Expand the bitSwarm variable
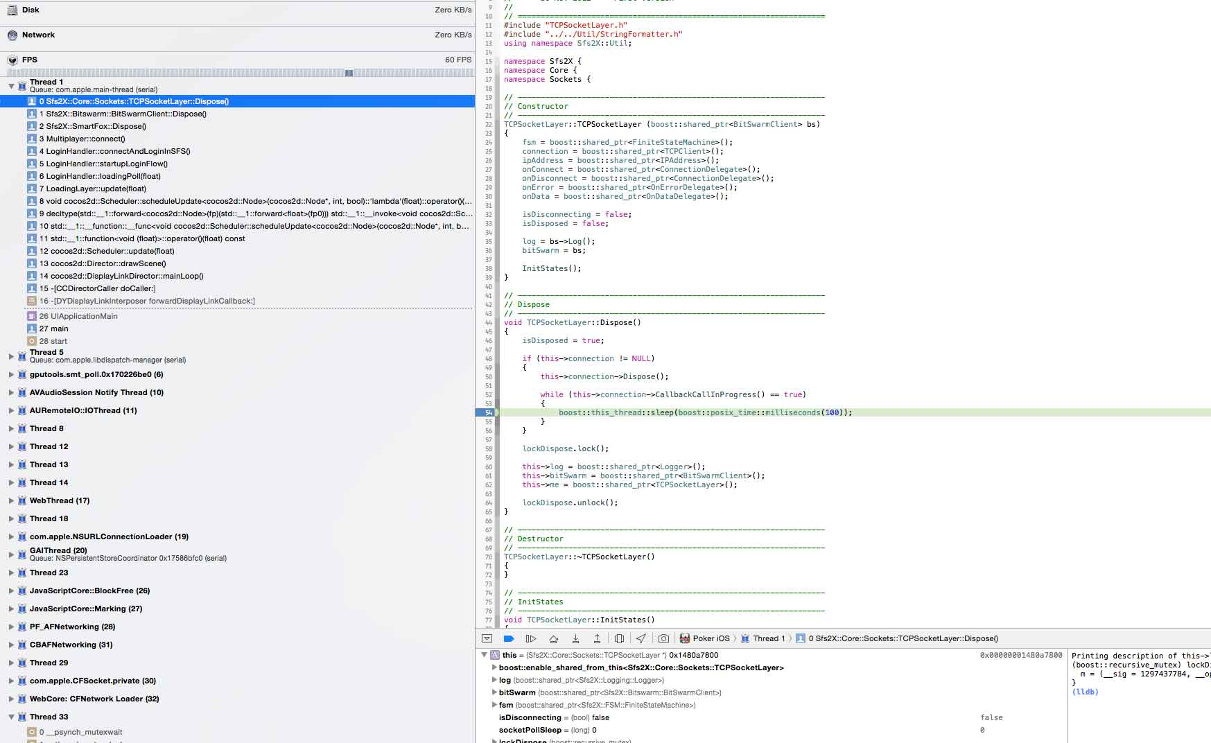The image size is (1211, 743). (494, 692)
